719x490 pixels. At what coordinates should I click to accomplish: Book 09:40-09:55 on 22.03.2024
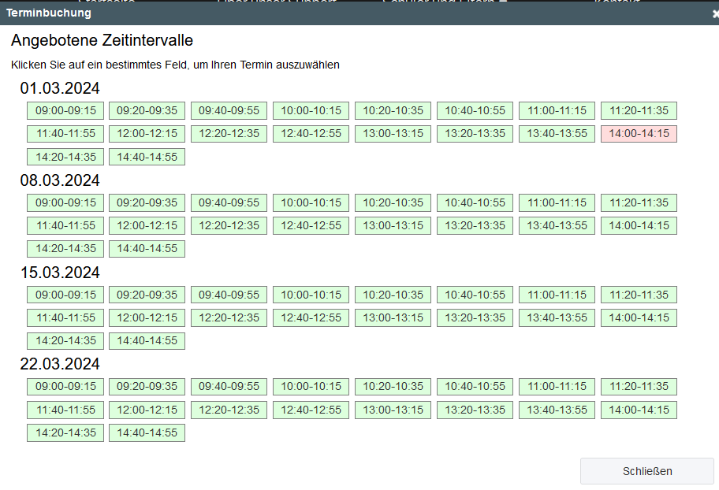(x=229, y=387)
